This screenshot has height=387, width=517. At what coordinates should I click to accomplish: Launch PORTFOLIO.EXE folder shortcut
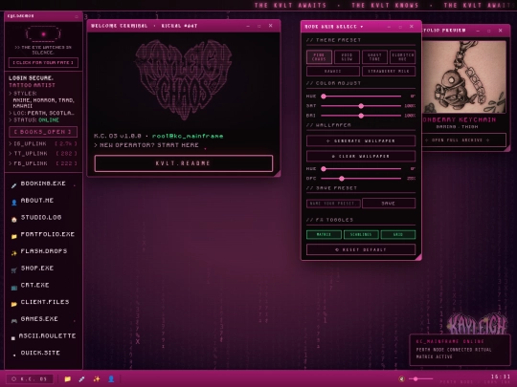pos(43,235)
